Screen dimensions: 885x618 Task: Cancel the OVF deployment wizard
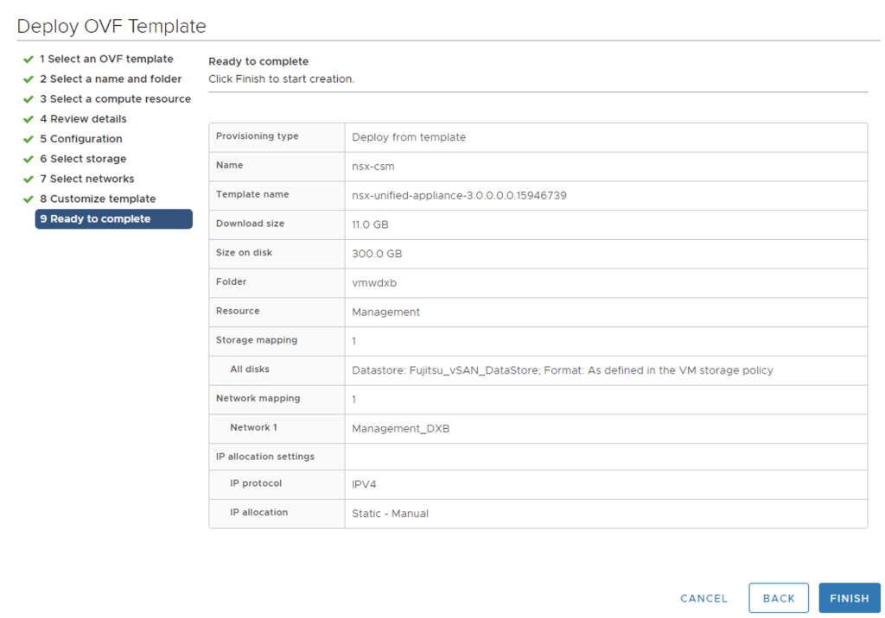[704, 598]
